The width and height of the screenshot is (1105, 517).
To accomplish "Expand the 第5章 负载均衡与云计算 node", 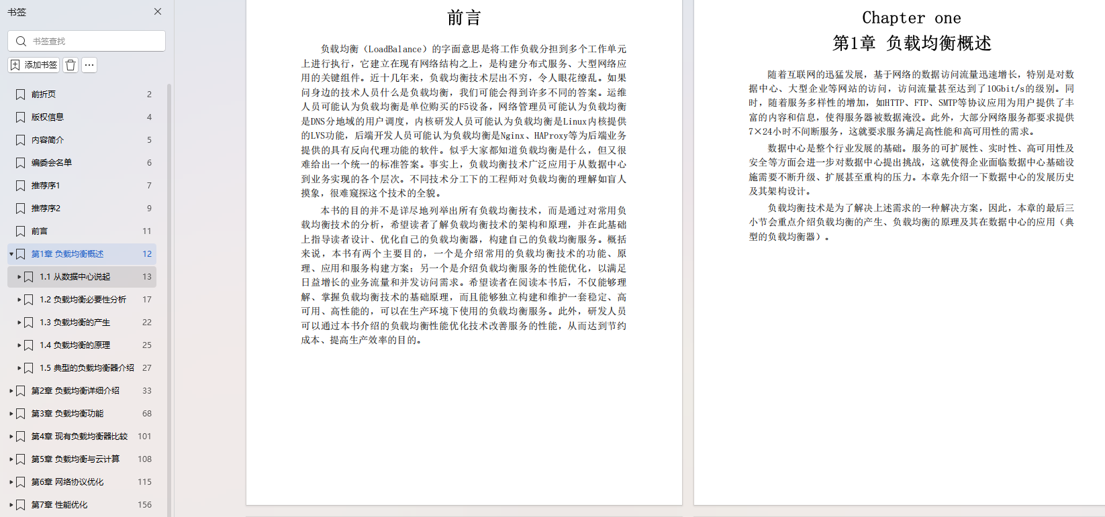I will [11, 459].
